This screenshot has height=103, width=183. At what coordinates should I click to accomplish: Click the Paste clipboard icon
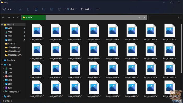pyautogui.click(x=36, y=9)
